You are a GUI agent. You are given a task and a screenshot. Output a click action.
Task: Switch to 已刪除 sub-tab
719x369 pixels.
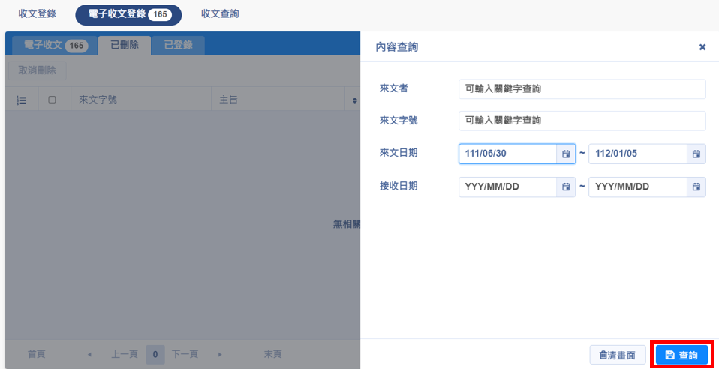125,45
